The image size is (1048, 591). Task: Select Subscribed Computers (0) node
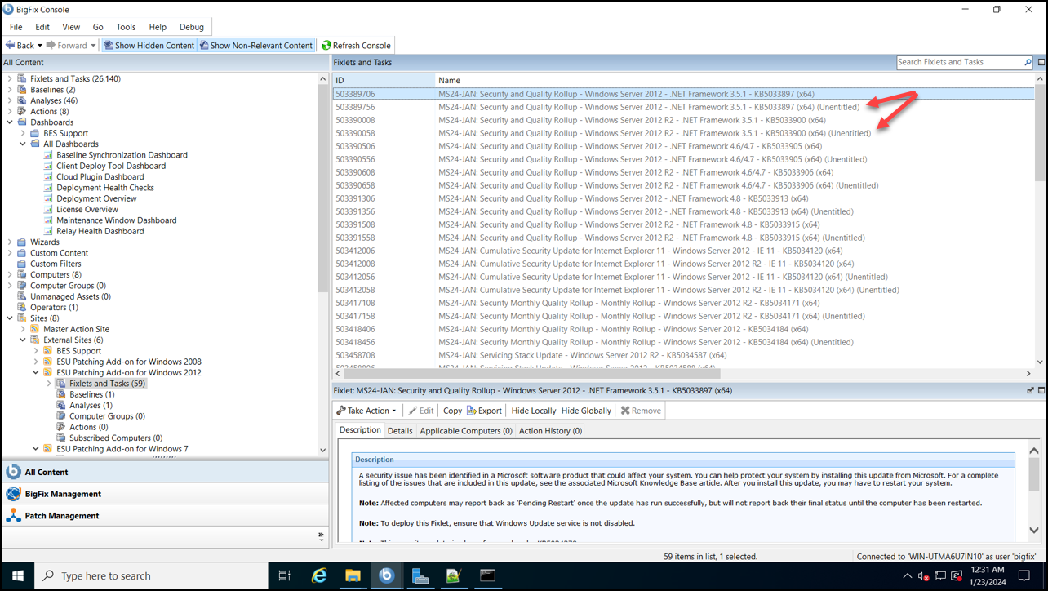[x=116, y=438]
